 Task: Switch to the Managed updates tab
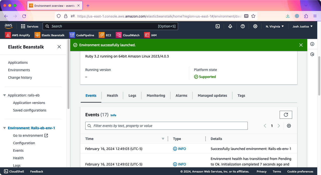[212, 95]
